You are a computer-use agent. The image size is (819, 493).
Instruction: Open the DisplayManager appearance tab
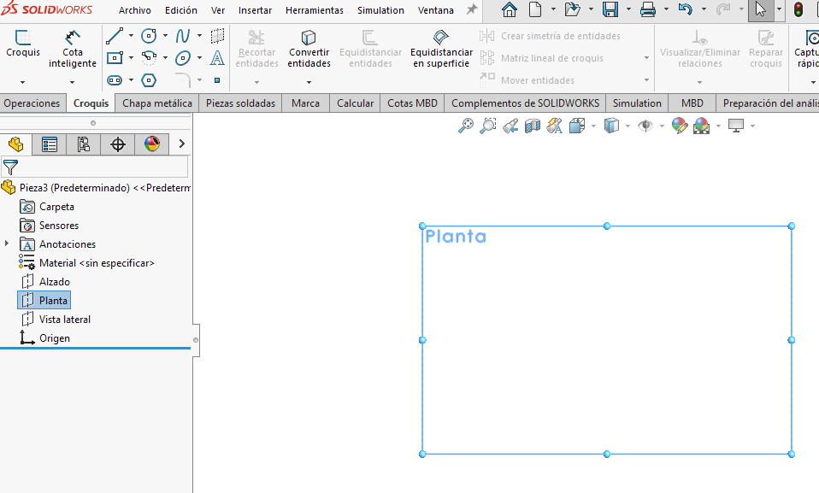coord(152,144)
